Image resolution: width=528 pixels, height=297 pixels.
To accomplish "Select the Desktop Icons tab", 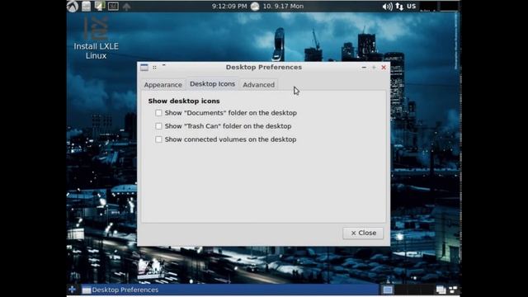I will 213,84.
